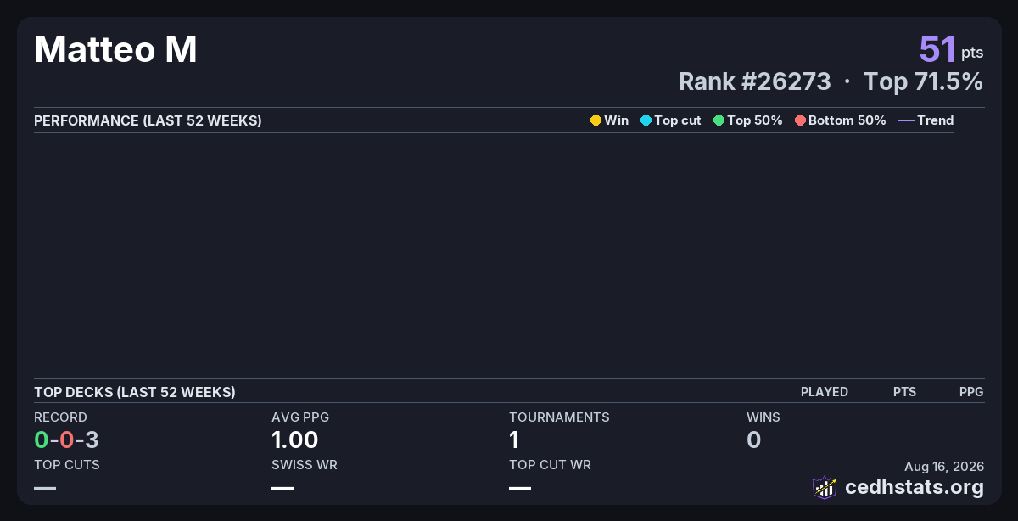Click the red Bottom 50% legend dot
1018x521 pixels.
(800, 120)
